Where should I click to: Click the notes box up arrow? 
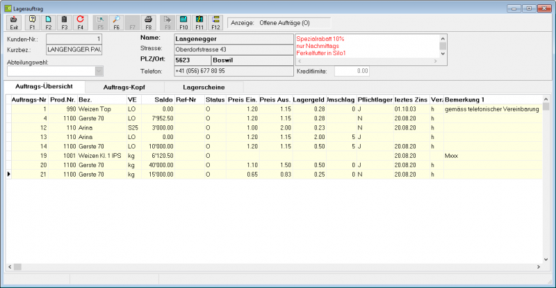tap(443, 38)
